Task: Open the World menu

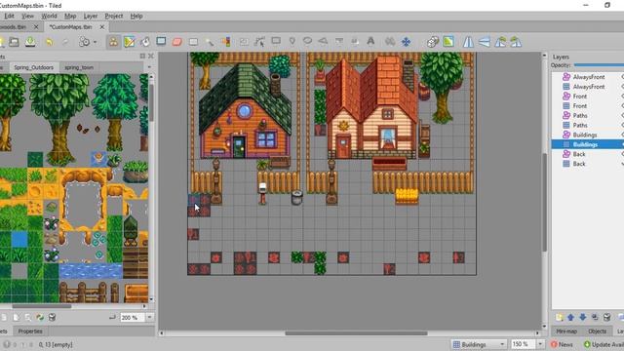Action: pyautogui.click(x=49, y=16)
